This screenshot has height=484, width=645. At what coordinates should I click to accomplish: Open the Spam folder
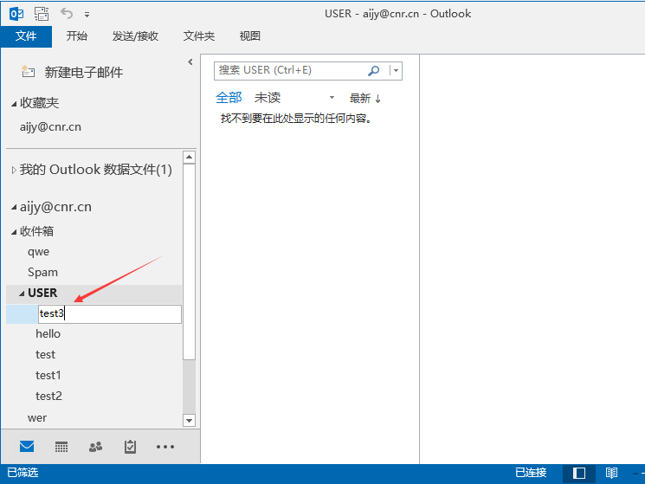(x=42, y=272)
